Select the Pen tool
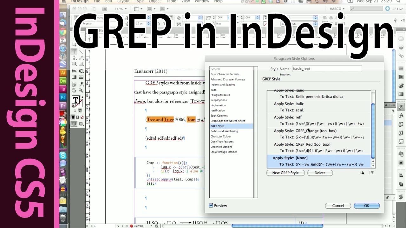Screen dimensions: 406x228 (74, 58)
